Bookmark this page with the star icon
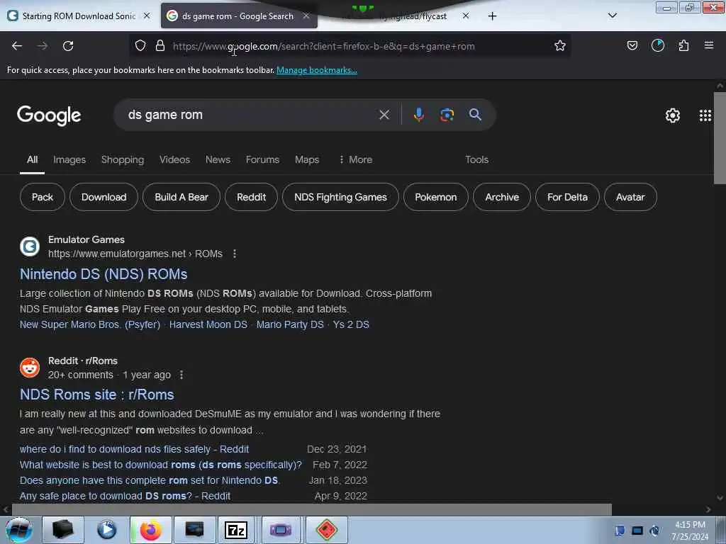The image size is (726, 544). [560, 45]
